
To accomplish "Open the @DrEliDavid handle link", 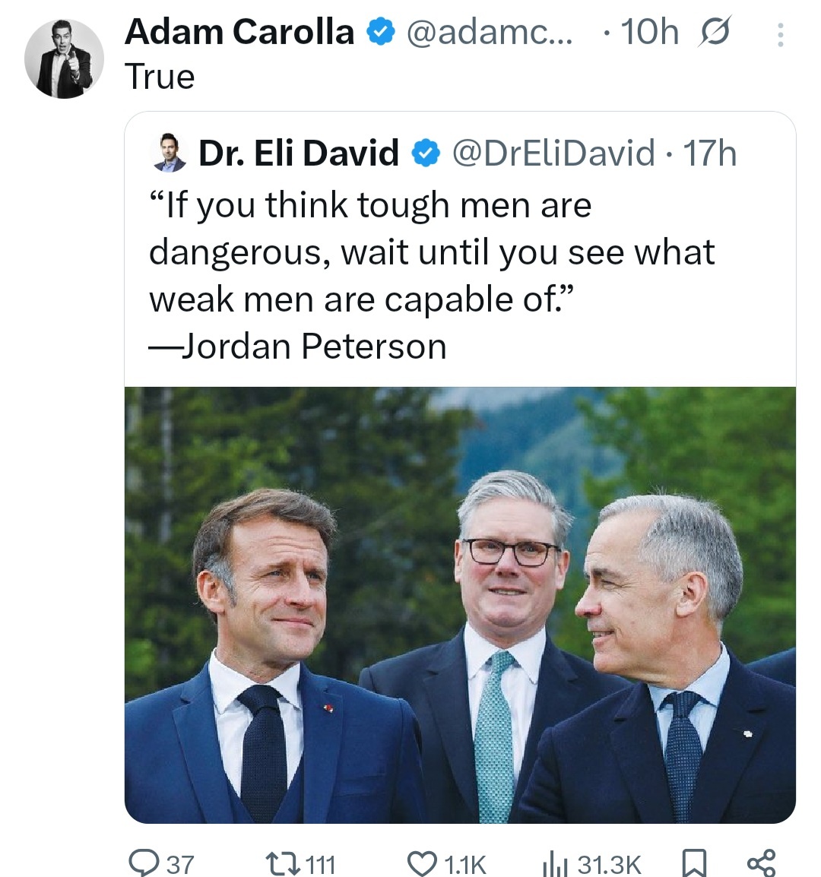I will coord(553,154).
